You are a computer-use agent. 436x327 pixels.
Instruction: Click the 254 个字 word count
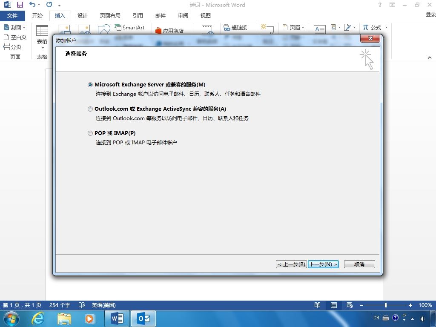60,305
